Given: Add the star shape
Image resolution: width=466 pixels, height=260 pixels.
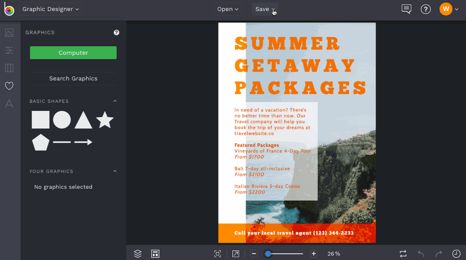Looking at the screenshot, I should (105, 120).
